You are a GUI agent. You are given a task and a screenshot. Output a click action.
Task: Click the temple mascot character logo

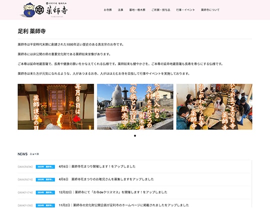(x=27, y=10)
